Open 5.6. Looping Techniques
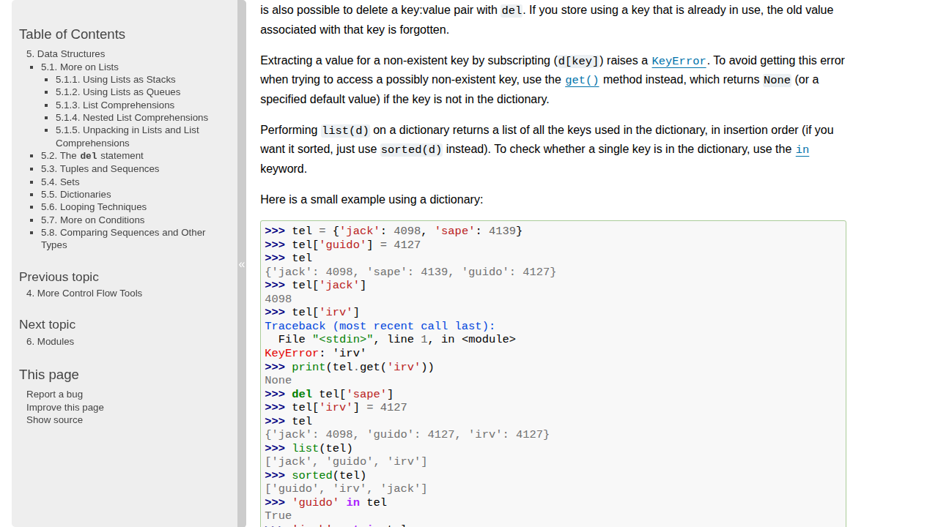 pos(94,207)
